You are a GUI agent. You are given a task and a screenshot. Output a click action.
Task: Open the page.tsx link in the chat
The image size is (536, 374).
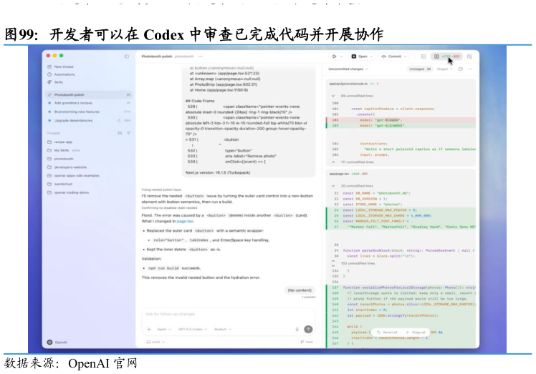(x=186, y=221)
